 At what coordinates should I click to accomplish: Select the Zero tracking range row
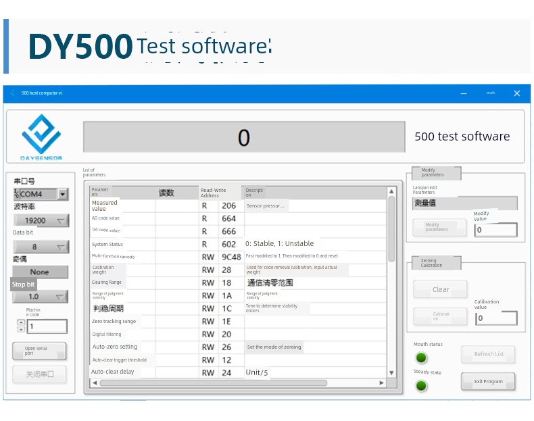[238, 322]
